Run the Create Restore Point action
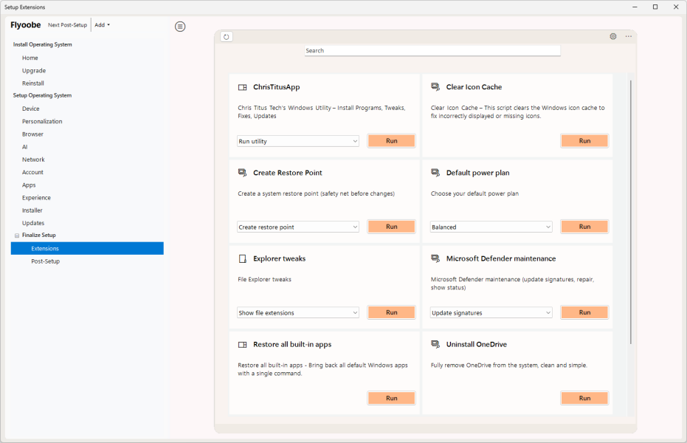 391,227
